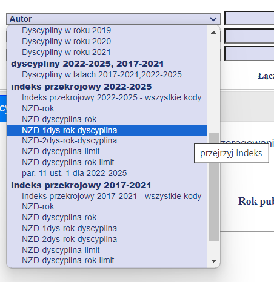This screenshot has width=274, height=282.
Task: Focus the second input field on right
Action: [x=249, y=36]
